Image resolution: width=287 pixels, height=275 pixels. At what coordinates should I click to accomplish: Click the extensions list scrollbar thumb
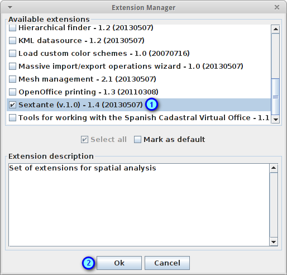pos(275,97)
